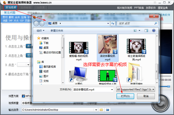Screen dimensions: 174x115
Task: Go back with the dialog back arrow
Action: tap(36, 23)
